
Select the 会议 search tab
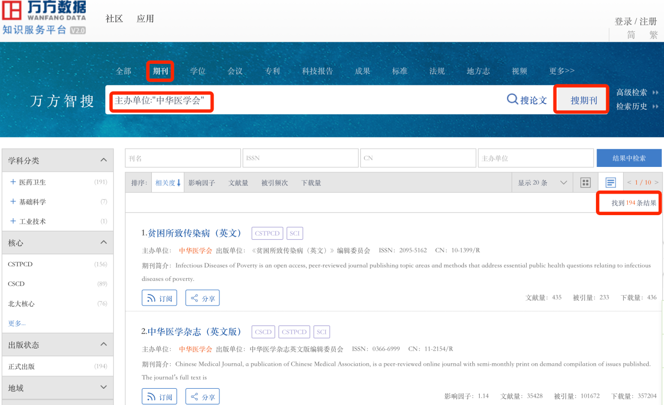[235, 71]
